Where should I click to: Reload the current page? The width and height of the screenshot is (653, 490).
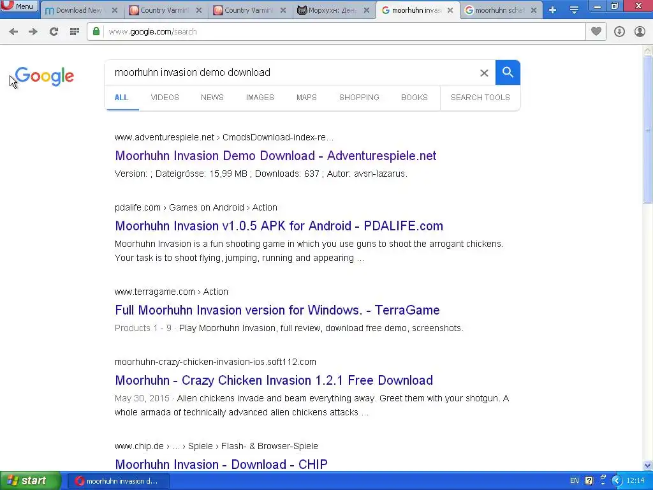tap(54, 32)
